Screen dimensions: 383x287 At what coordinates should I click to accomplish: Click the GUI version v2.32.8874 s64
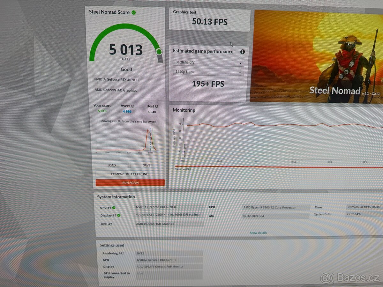click(x=275, y=216)
